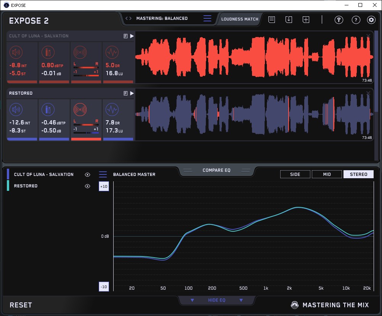Switch EQ view to Mid
Image resolution: width=382 pixels, height=316 pixels.
(327, 174)
